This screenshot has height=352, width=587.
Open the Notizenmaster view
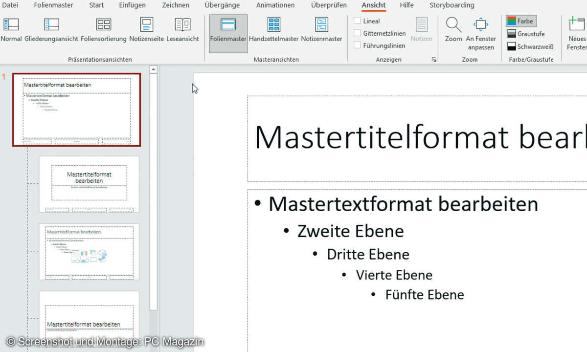(321, 30)
